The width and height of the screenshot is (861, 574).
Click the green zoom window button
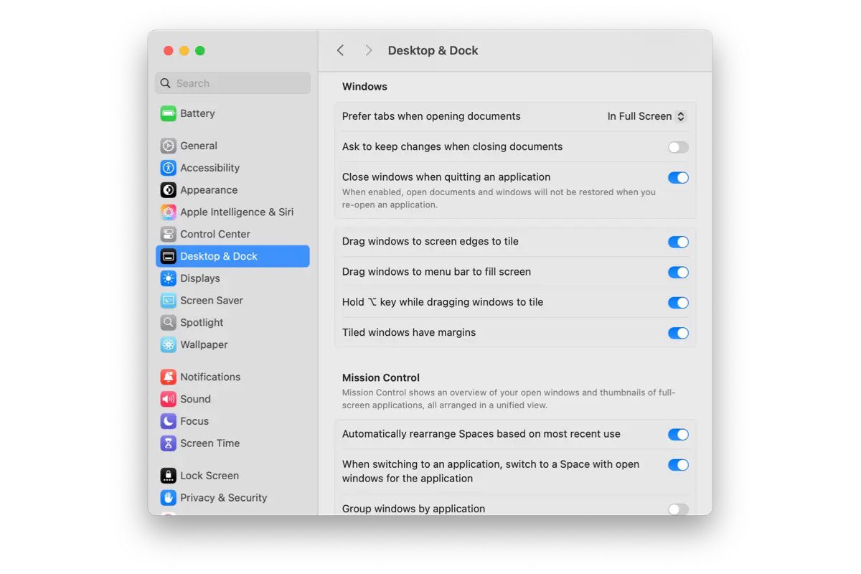(200, 50)
